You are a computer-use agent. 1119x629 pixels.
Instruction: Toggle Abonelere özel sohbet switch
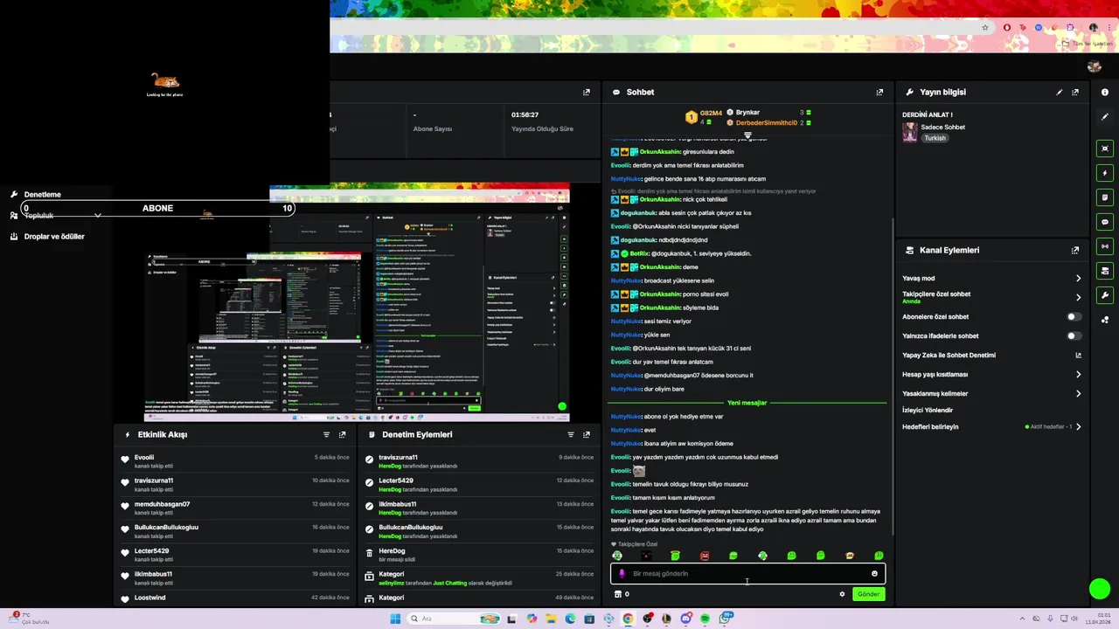click(x=1074, y=317)
